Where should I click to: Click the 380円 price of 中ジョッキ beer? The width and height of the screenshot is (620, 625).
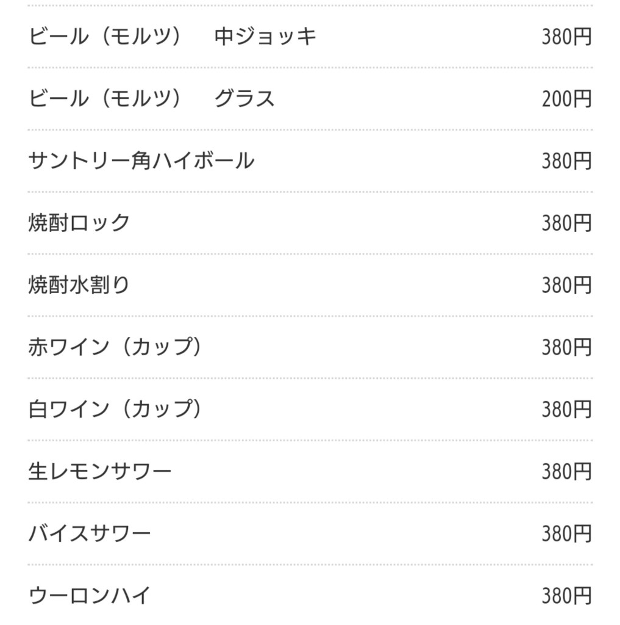pyautogui.click(x=566, y=37)
